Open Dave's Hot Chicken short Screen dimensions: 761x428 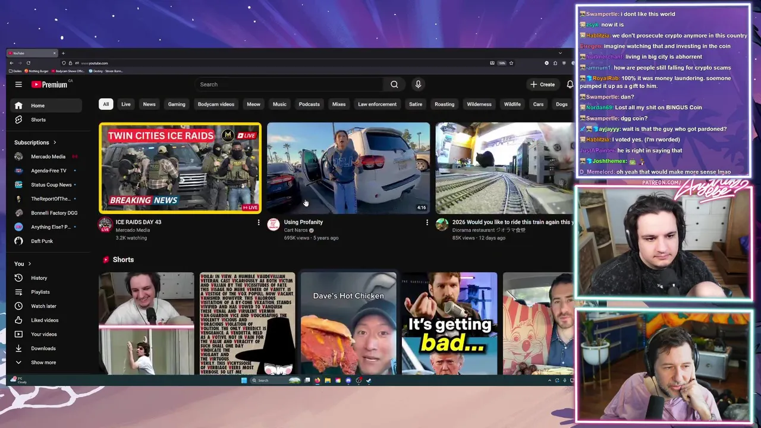point(348,323)
